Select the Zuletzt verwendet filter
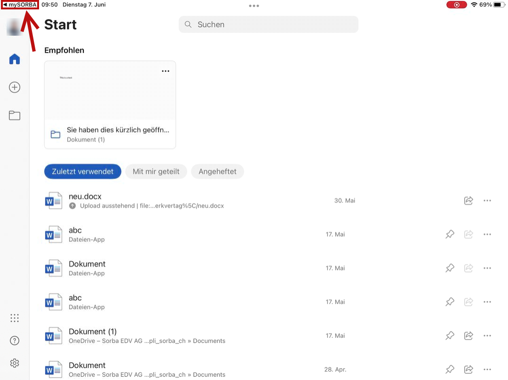This screenshot has height=380, width=508. [x=82, y=171]
